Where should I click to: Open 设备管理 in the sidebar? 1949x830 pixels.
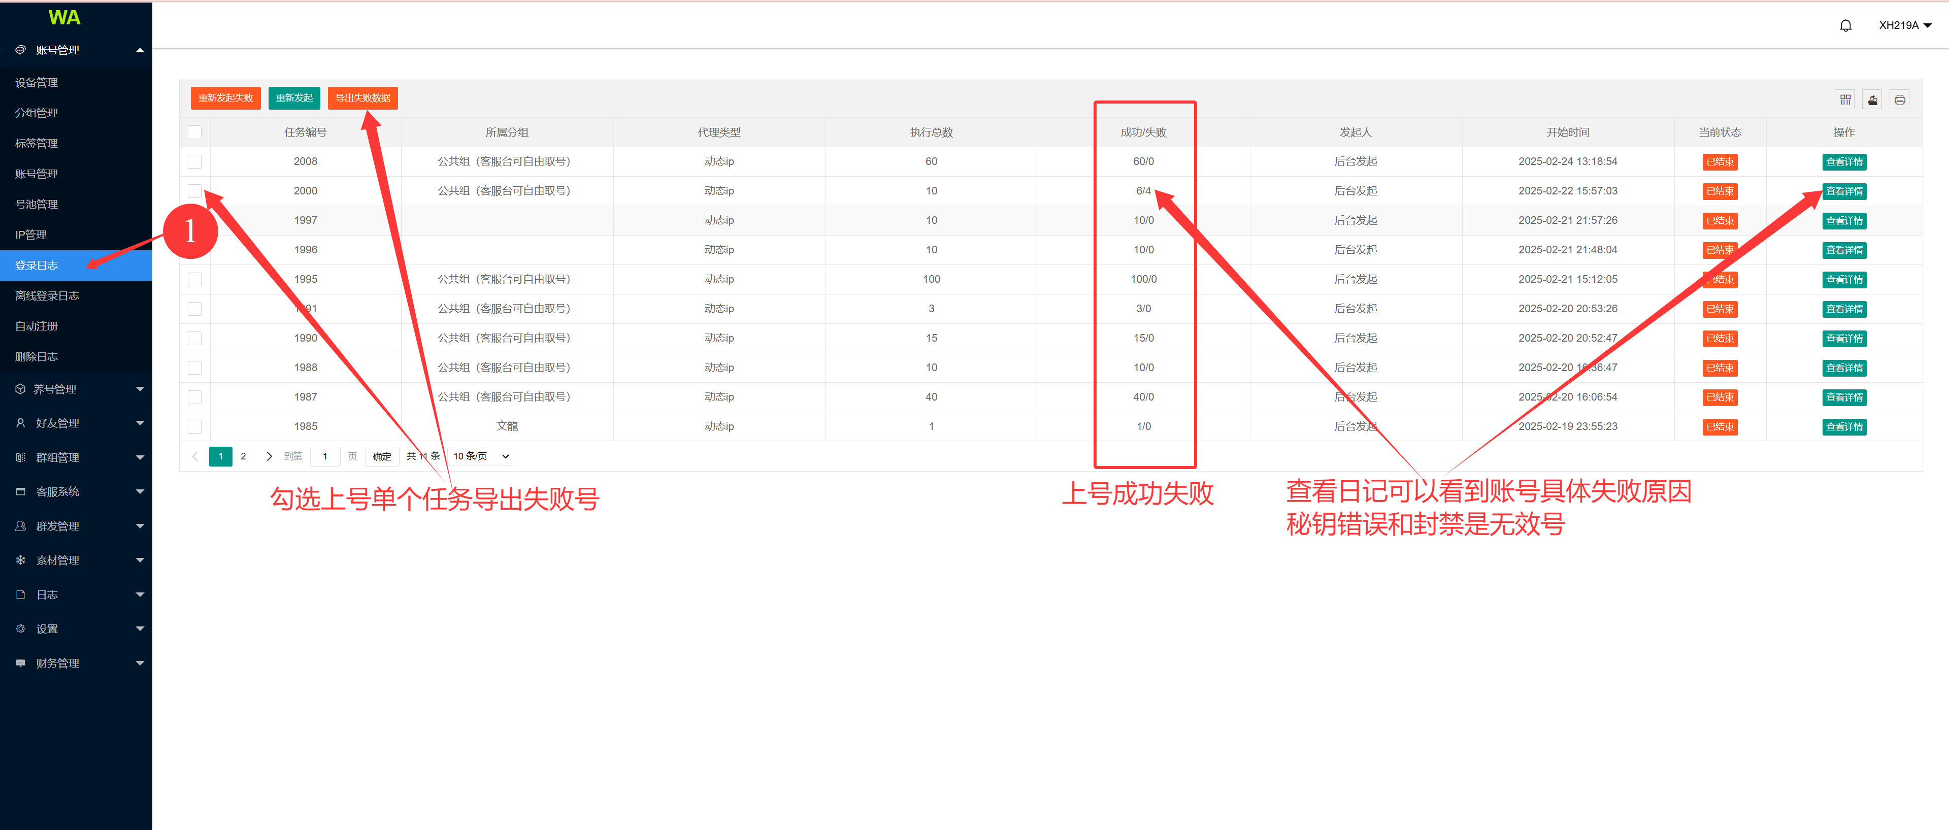coord(37,82)
